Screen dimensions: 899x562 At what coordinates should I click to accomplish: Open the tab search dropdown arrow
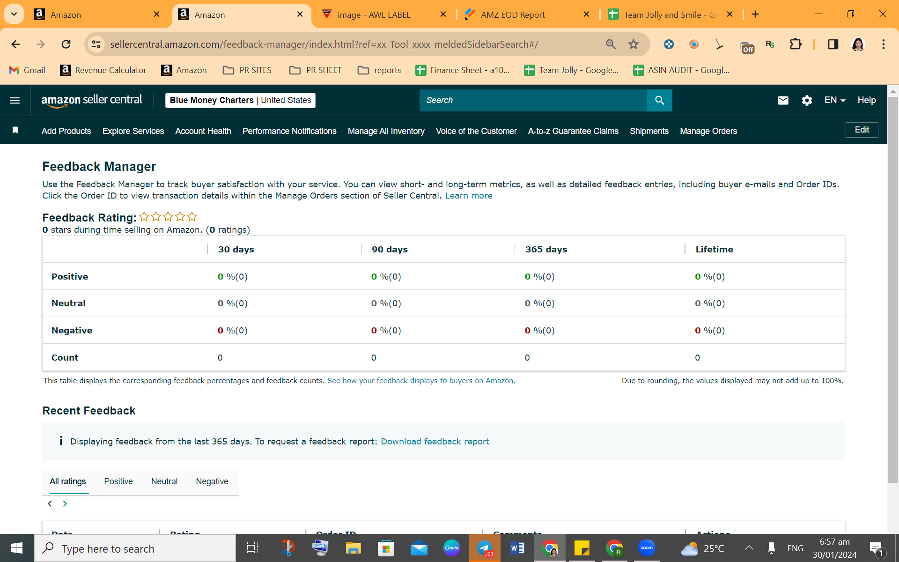[14, 14]
